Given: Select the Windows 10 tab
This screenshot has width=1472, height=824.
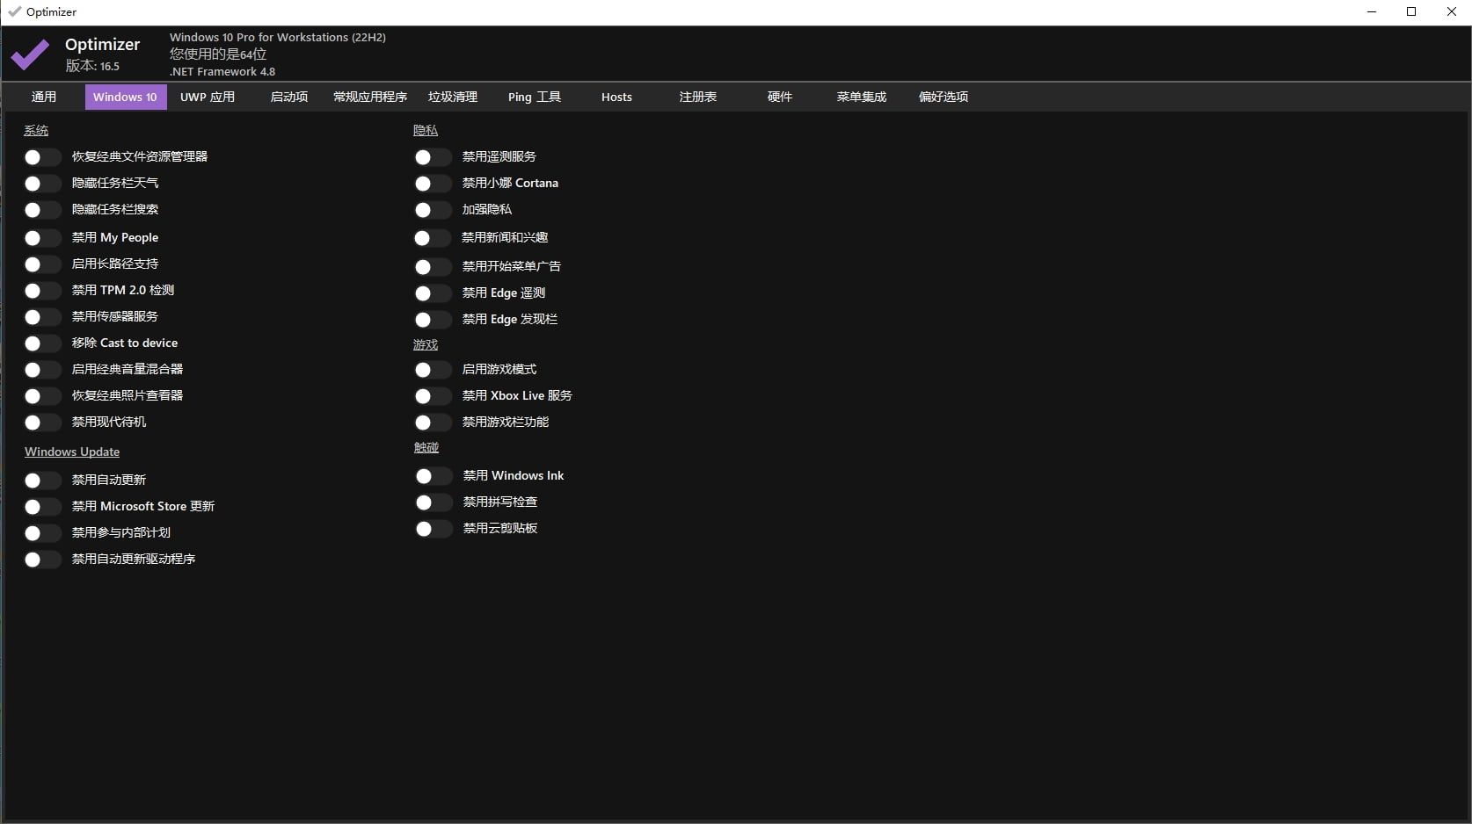Looking at the screenshot, I should (x=125, y=97).
